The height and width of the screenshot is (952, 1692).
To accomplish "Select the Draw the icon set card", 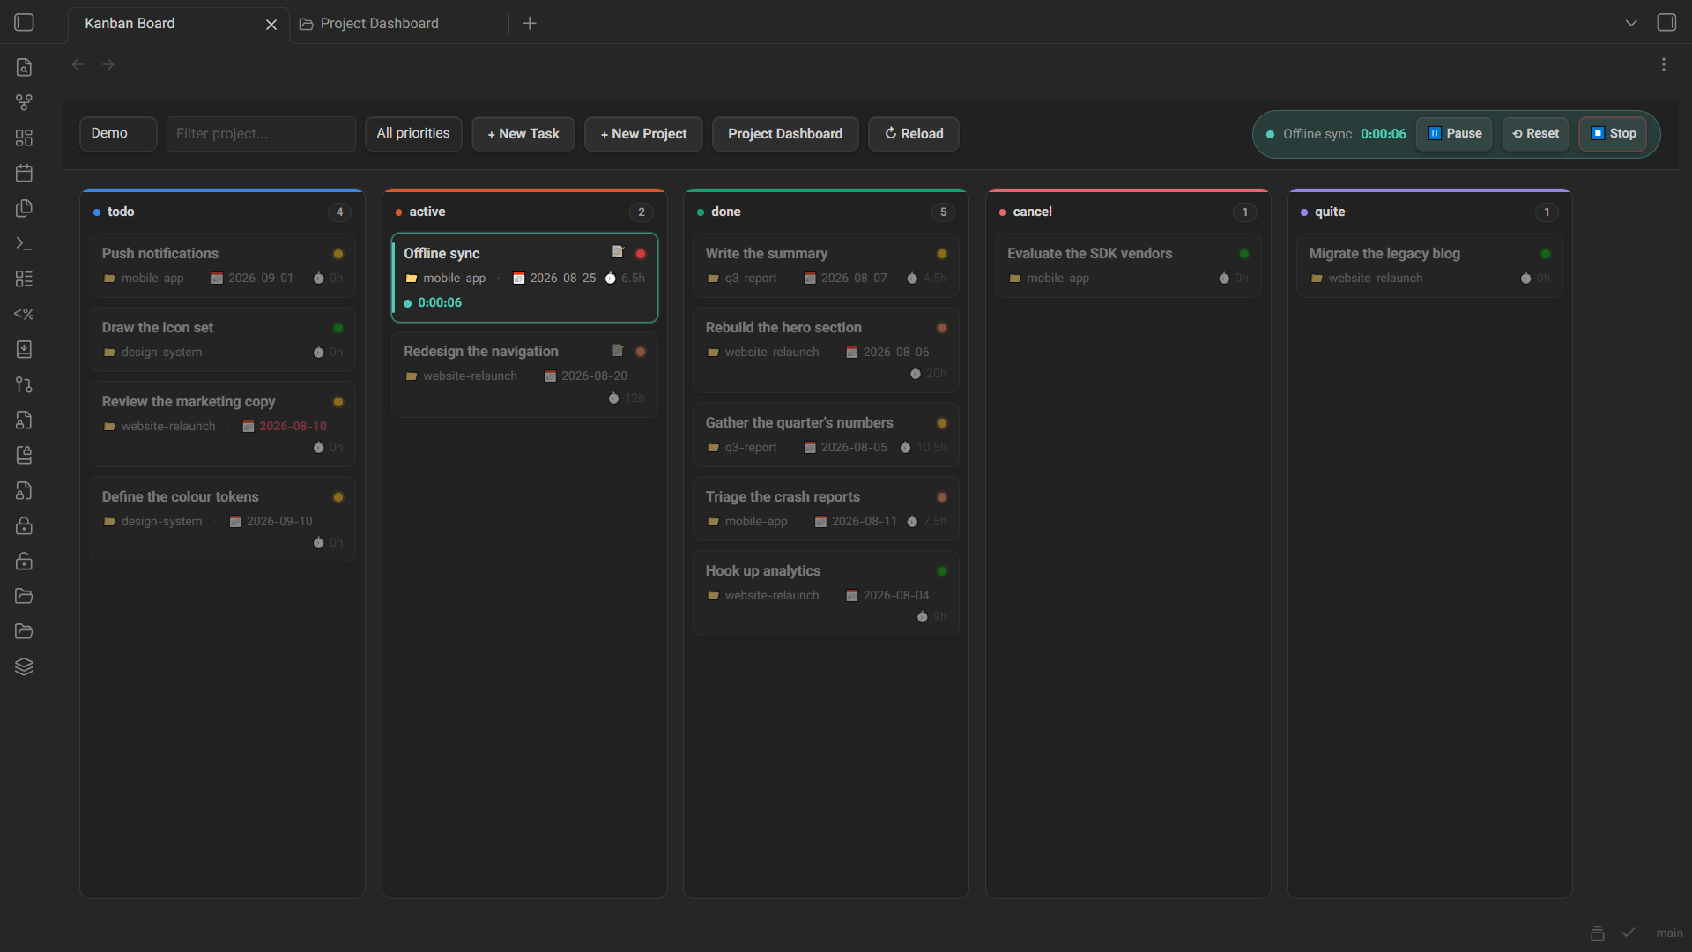I will point(222,338).
